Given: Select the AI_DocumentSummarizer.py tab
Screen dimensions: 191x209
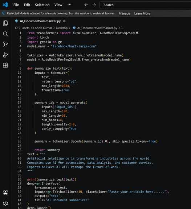Looking at the screenshot, I should pyautogui.click(x=40, y=21).
